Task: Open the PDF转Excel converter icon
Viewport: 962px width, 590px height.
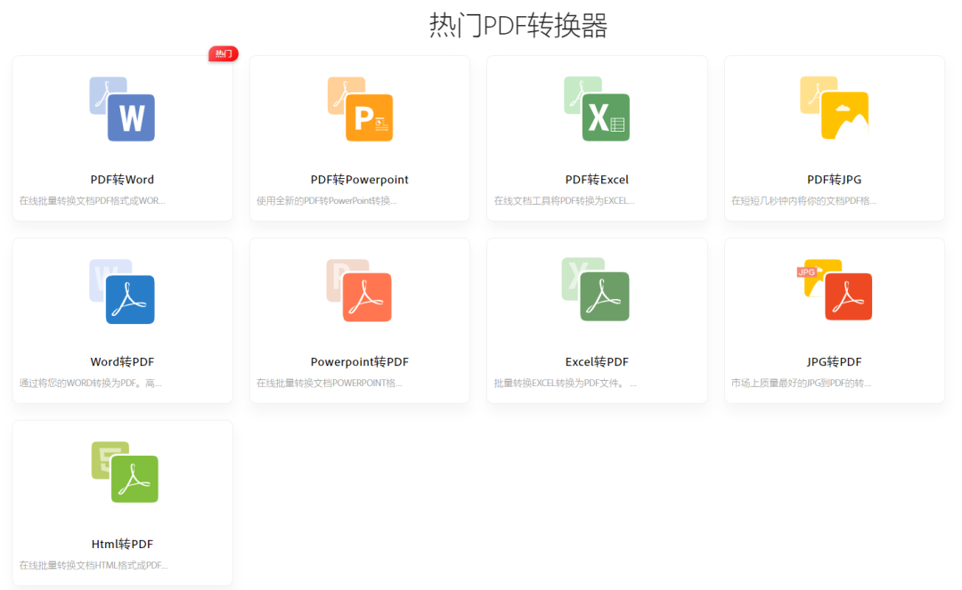Action: (597, 109)
